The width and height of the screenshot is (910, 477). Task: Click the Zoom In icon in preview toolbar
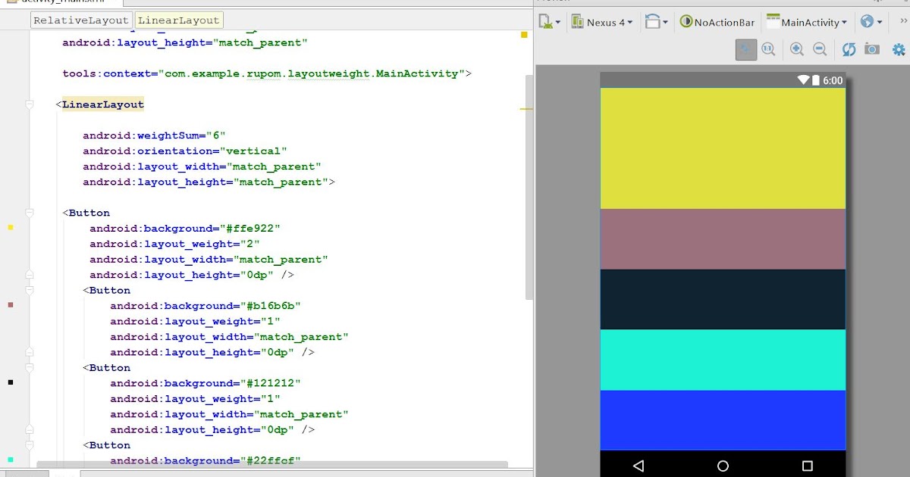(796, 49)
